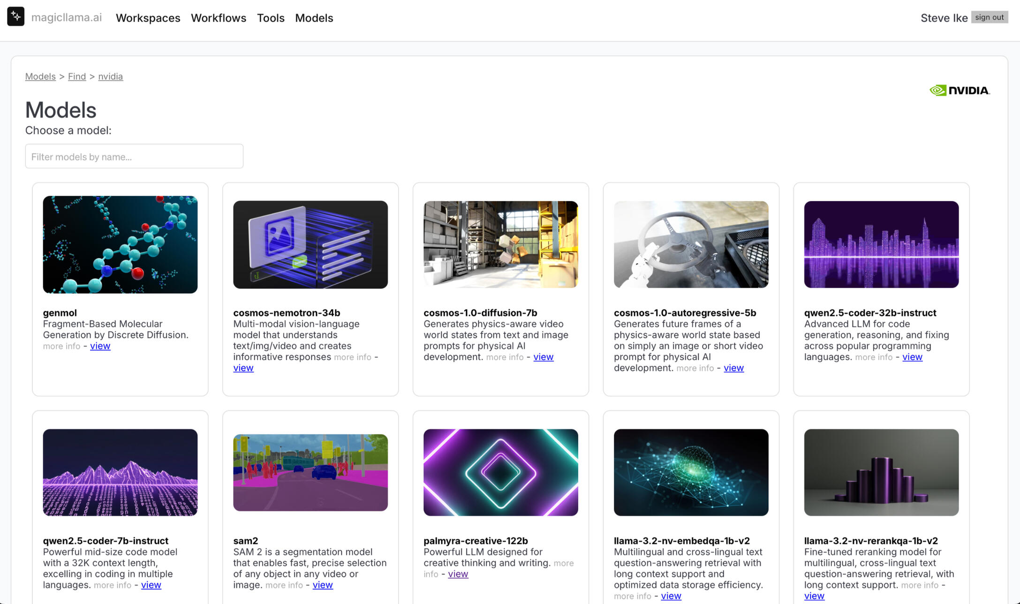This screenshot has width=1020, height=604.
Task: Click the magicllama.ai logo icon
Action: 16,17
